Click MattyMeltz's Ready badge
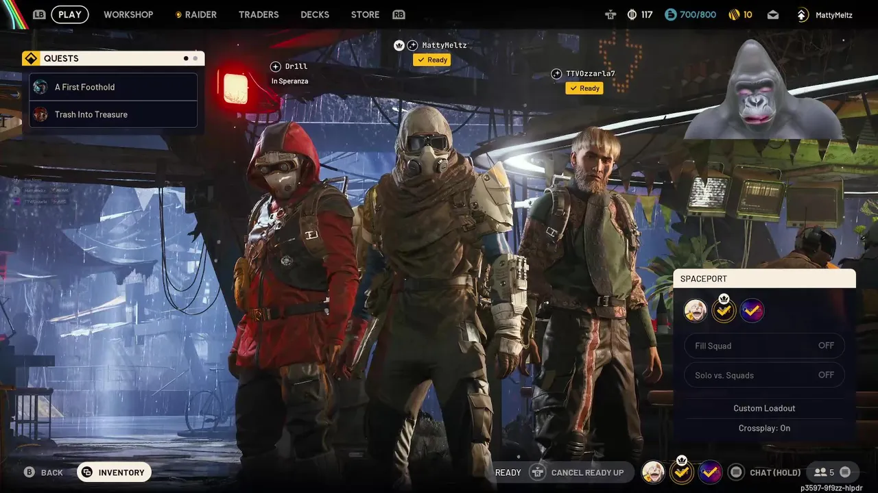 click(431, 60)
